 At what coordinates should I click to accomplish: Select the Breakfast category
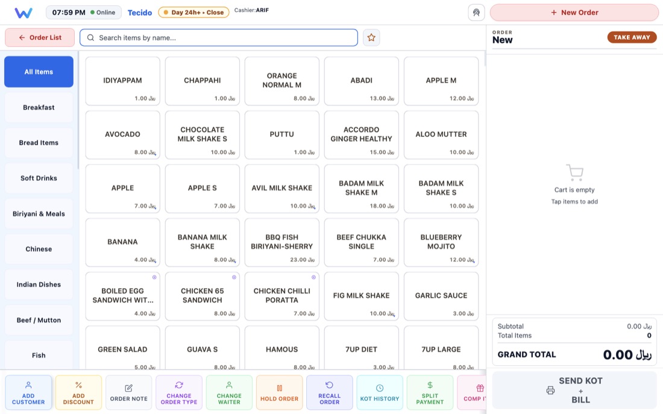39,107
